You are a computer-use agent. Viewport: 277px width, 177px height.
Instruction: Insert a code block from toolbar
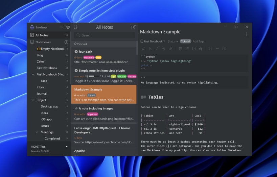coord(210,49)
